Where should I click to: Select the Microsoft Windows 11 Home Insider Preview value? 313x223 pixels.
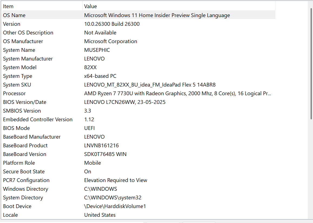pyautogui.click(x=157, y=15)
